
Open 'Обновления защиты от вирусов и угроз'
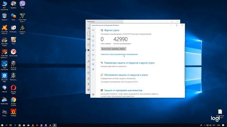[x=126, y=75]
